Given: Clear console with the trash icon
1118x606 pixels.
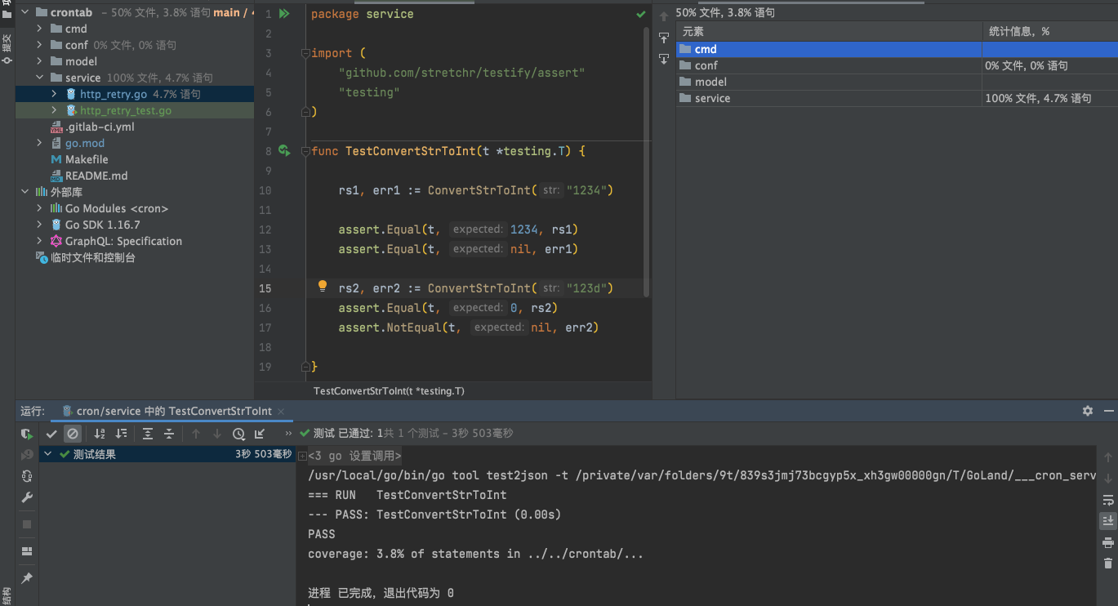Looking at the screenshot, I should click(1107, 563).
